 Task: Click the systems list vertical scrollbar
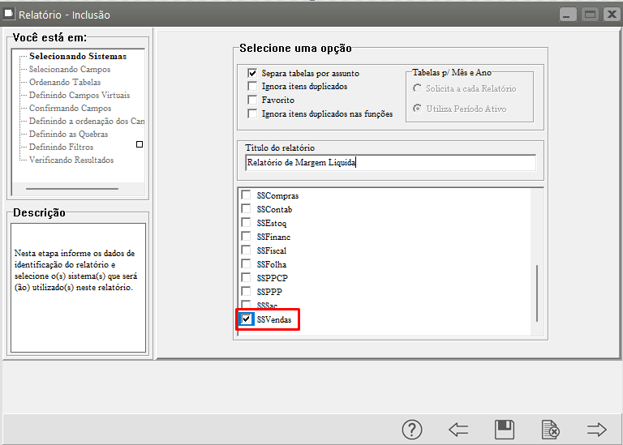coord(535,292)
